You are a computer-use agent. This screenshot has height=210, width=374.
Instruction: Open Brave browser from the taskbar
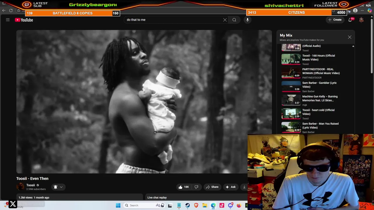point(196,205)
